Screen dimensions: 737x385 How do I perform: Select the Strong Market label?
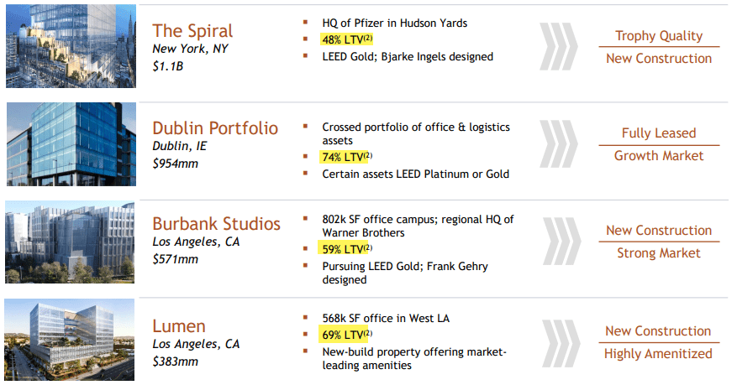pos(659,253)
